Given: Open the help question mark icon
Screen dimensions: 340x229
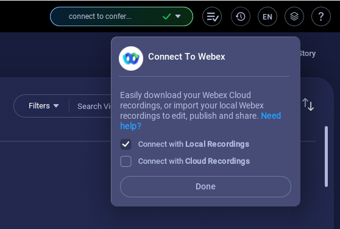Looking at the screenshot, I should pos(321,16).
